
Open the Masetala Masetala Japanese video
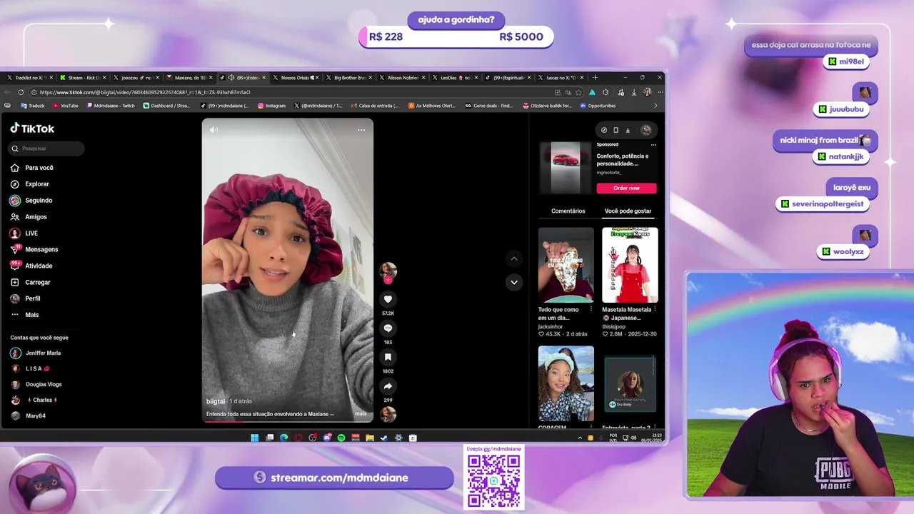point(630,265)
